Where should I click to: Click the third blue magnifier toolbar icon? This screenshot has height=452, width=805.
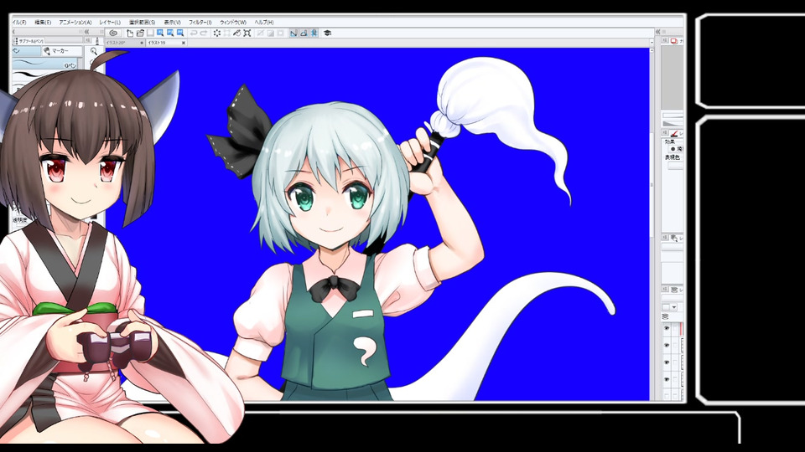coord(180,33)
